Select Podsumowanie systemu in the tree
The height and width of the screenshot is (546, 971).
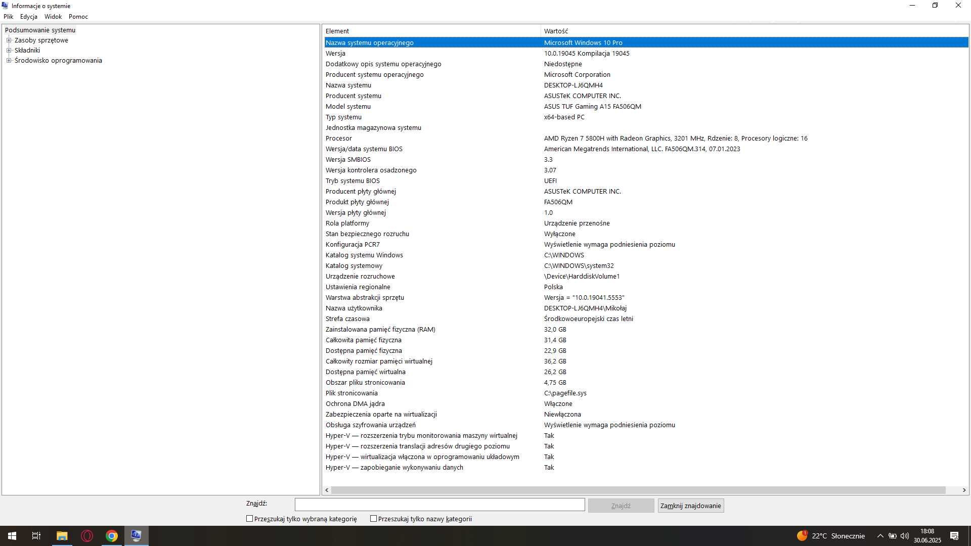click(x=40, y=30)
